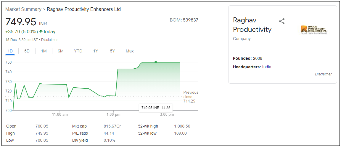Open the India headquarters link
Image resolution: width=341 pixels, height=147 pixels.
(267, 67)
